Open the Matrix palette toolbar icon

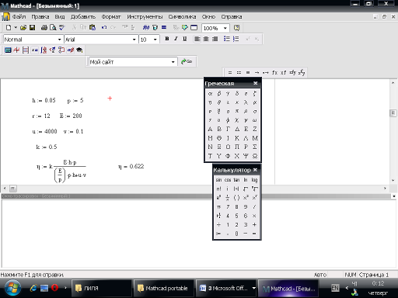tap(26, 50)
